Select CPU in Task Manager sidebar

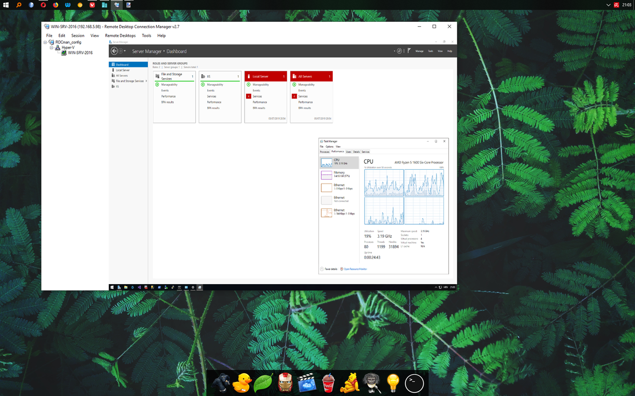339,162
